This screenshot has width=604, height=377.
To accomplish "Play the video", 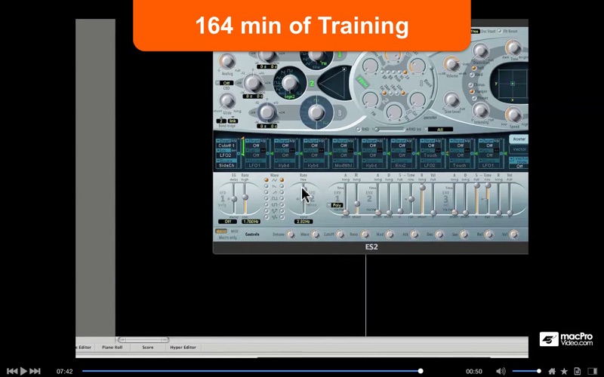I will coord(23,371).
